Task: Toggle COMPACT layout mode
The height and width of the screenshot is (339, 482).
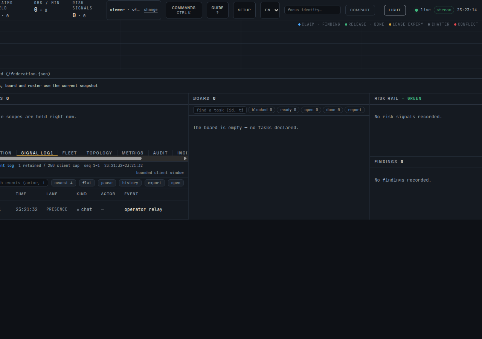Action: click(360, 10)
